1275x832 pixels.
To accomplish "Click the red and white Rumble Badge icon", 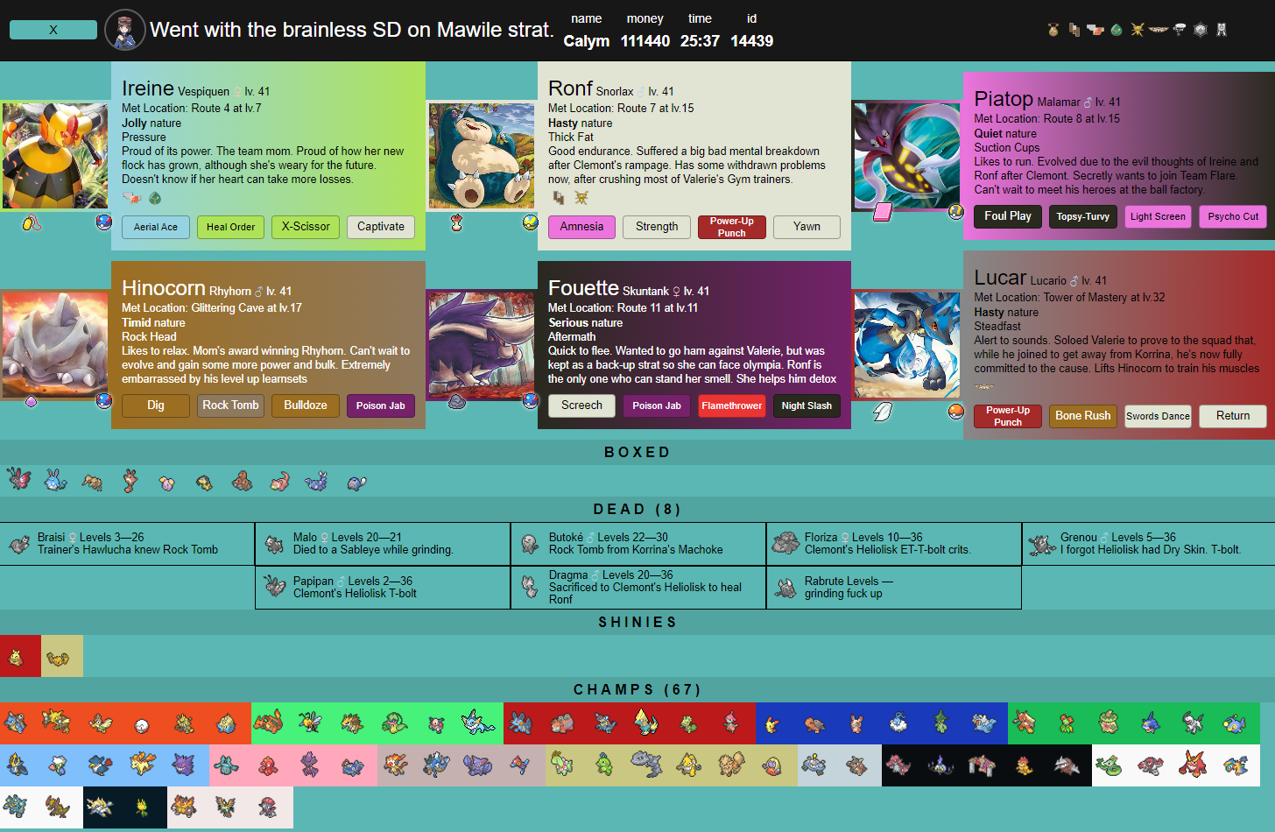I will (x=1095, y=30).
